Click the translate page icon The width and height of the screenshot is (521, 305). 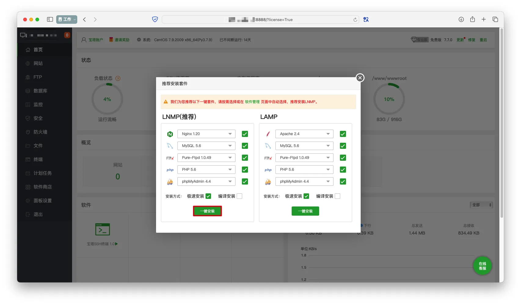(366, 20)
